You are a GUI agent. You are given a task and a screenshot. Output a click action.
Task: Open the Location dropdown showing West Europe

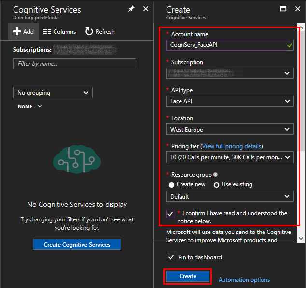230,129
